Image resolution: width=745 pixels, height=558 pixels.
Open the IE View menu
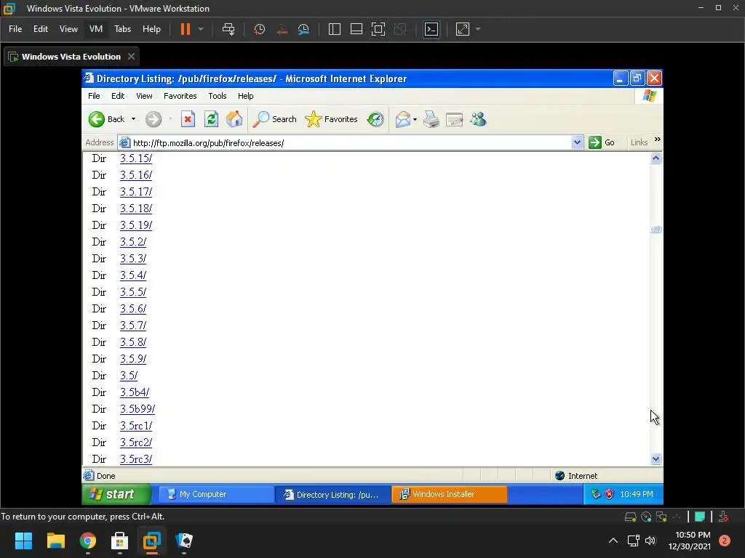(x=145, y=96)
